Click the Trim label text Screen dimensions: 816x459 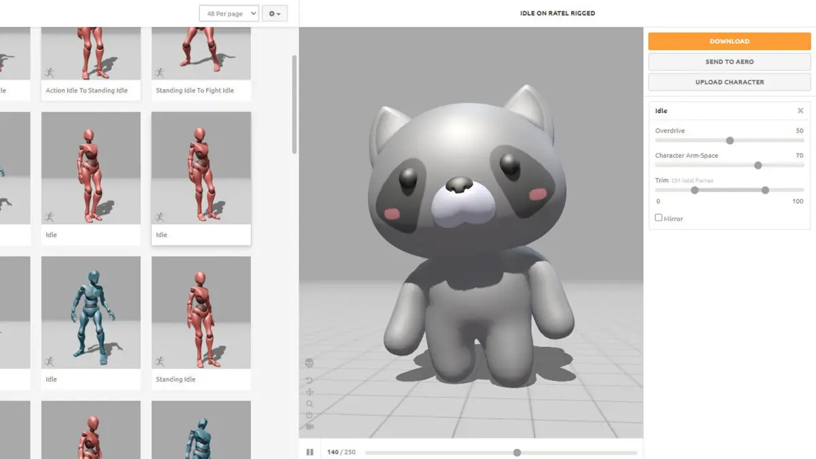pos(662,180)
